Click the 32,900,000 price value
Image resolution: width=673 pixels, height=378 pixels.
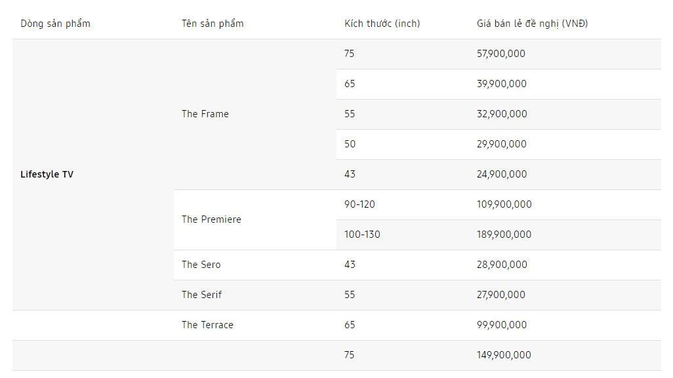pos(501,114)
